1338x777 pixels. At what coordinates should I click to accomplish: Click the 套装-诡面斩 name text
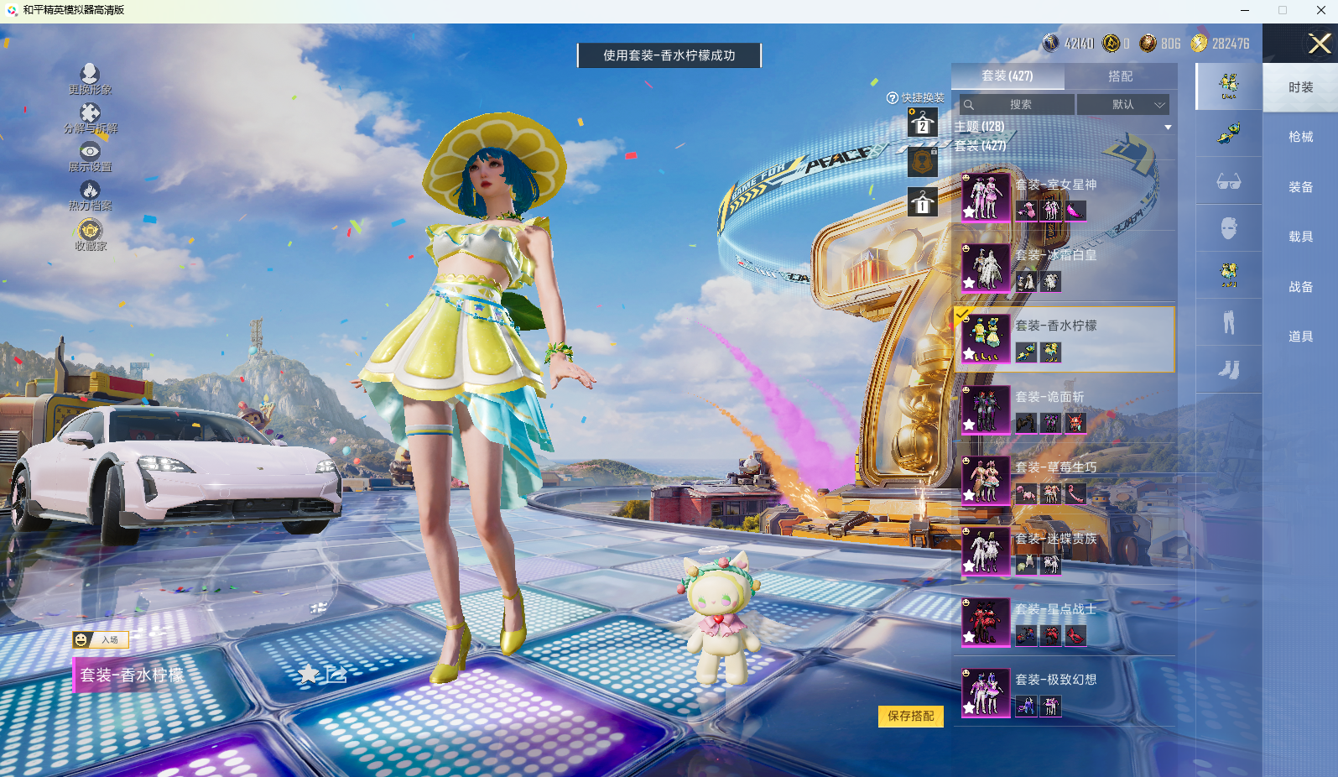click(1049, 397)
